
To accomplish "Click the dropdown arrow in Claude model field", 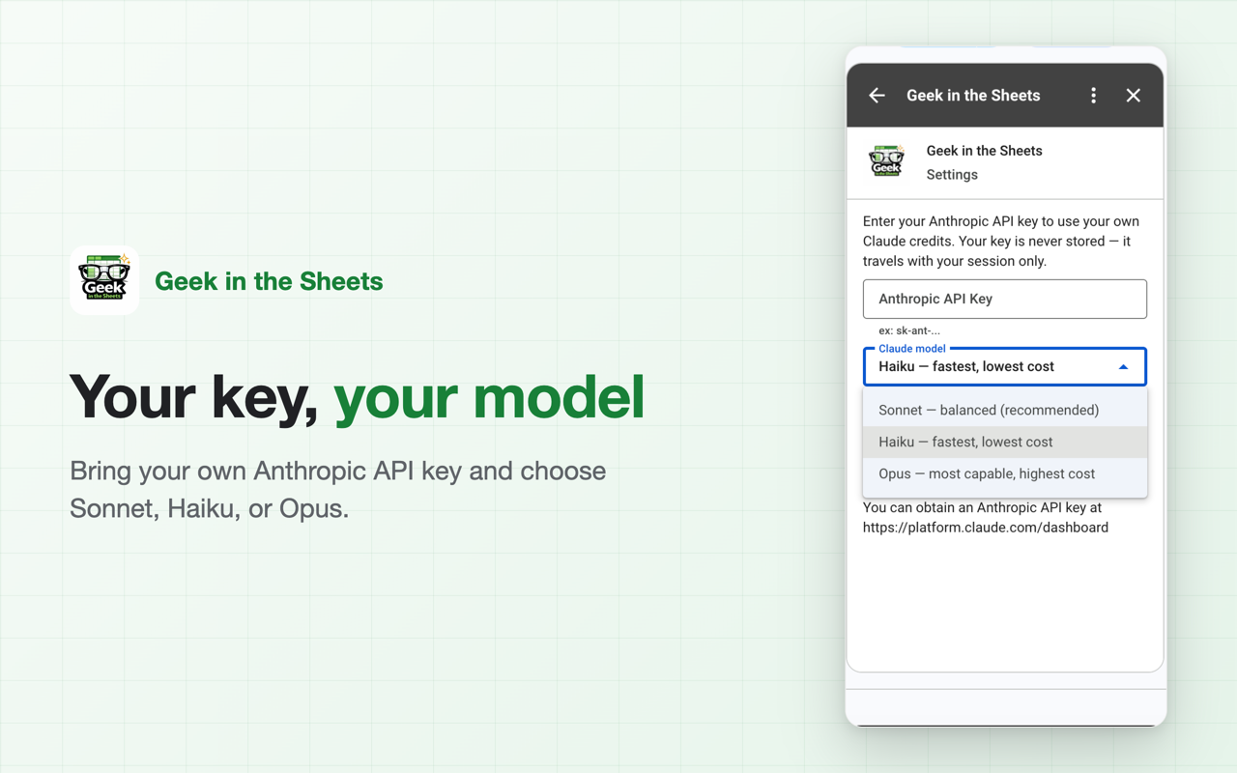I will click(x=1123, y=367).
